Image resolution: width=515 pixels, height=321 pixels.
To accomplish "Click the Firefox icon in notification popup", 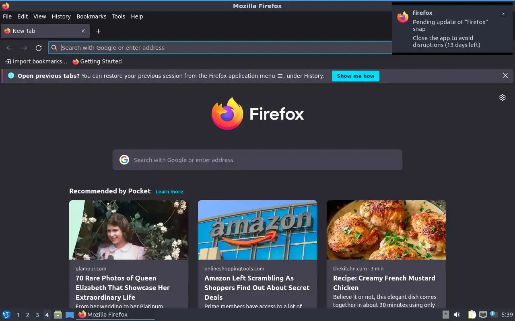I will (403, 17).
